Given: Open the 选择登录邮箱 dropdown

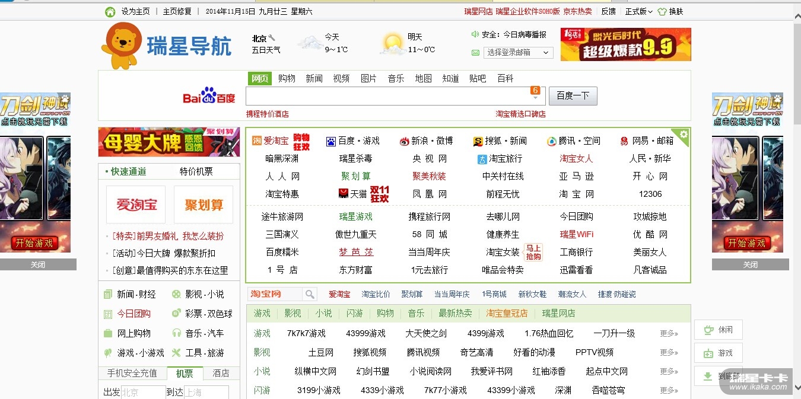Looking at the screenshot, I should (518, 53).
